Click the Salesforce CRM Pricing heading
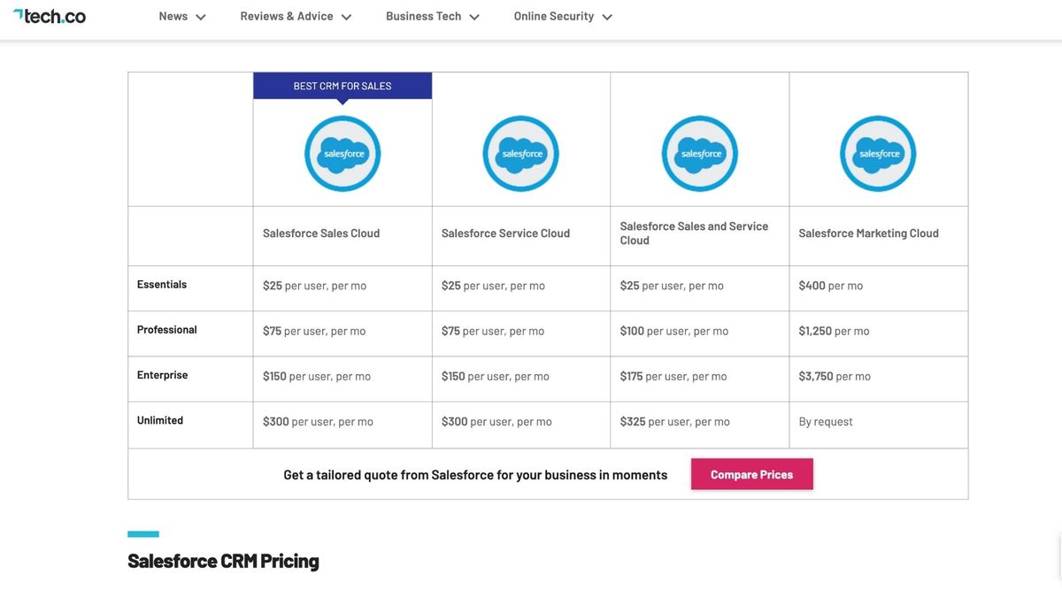 point(223,560)
